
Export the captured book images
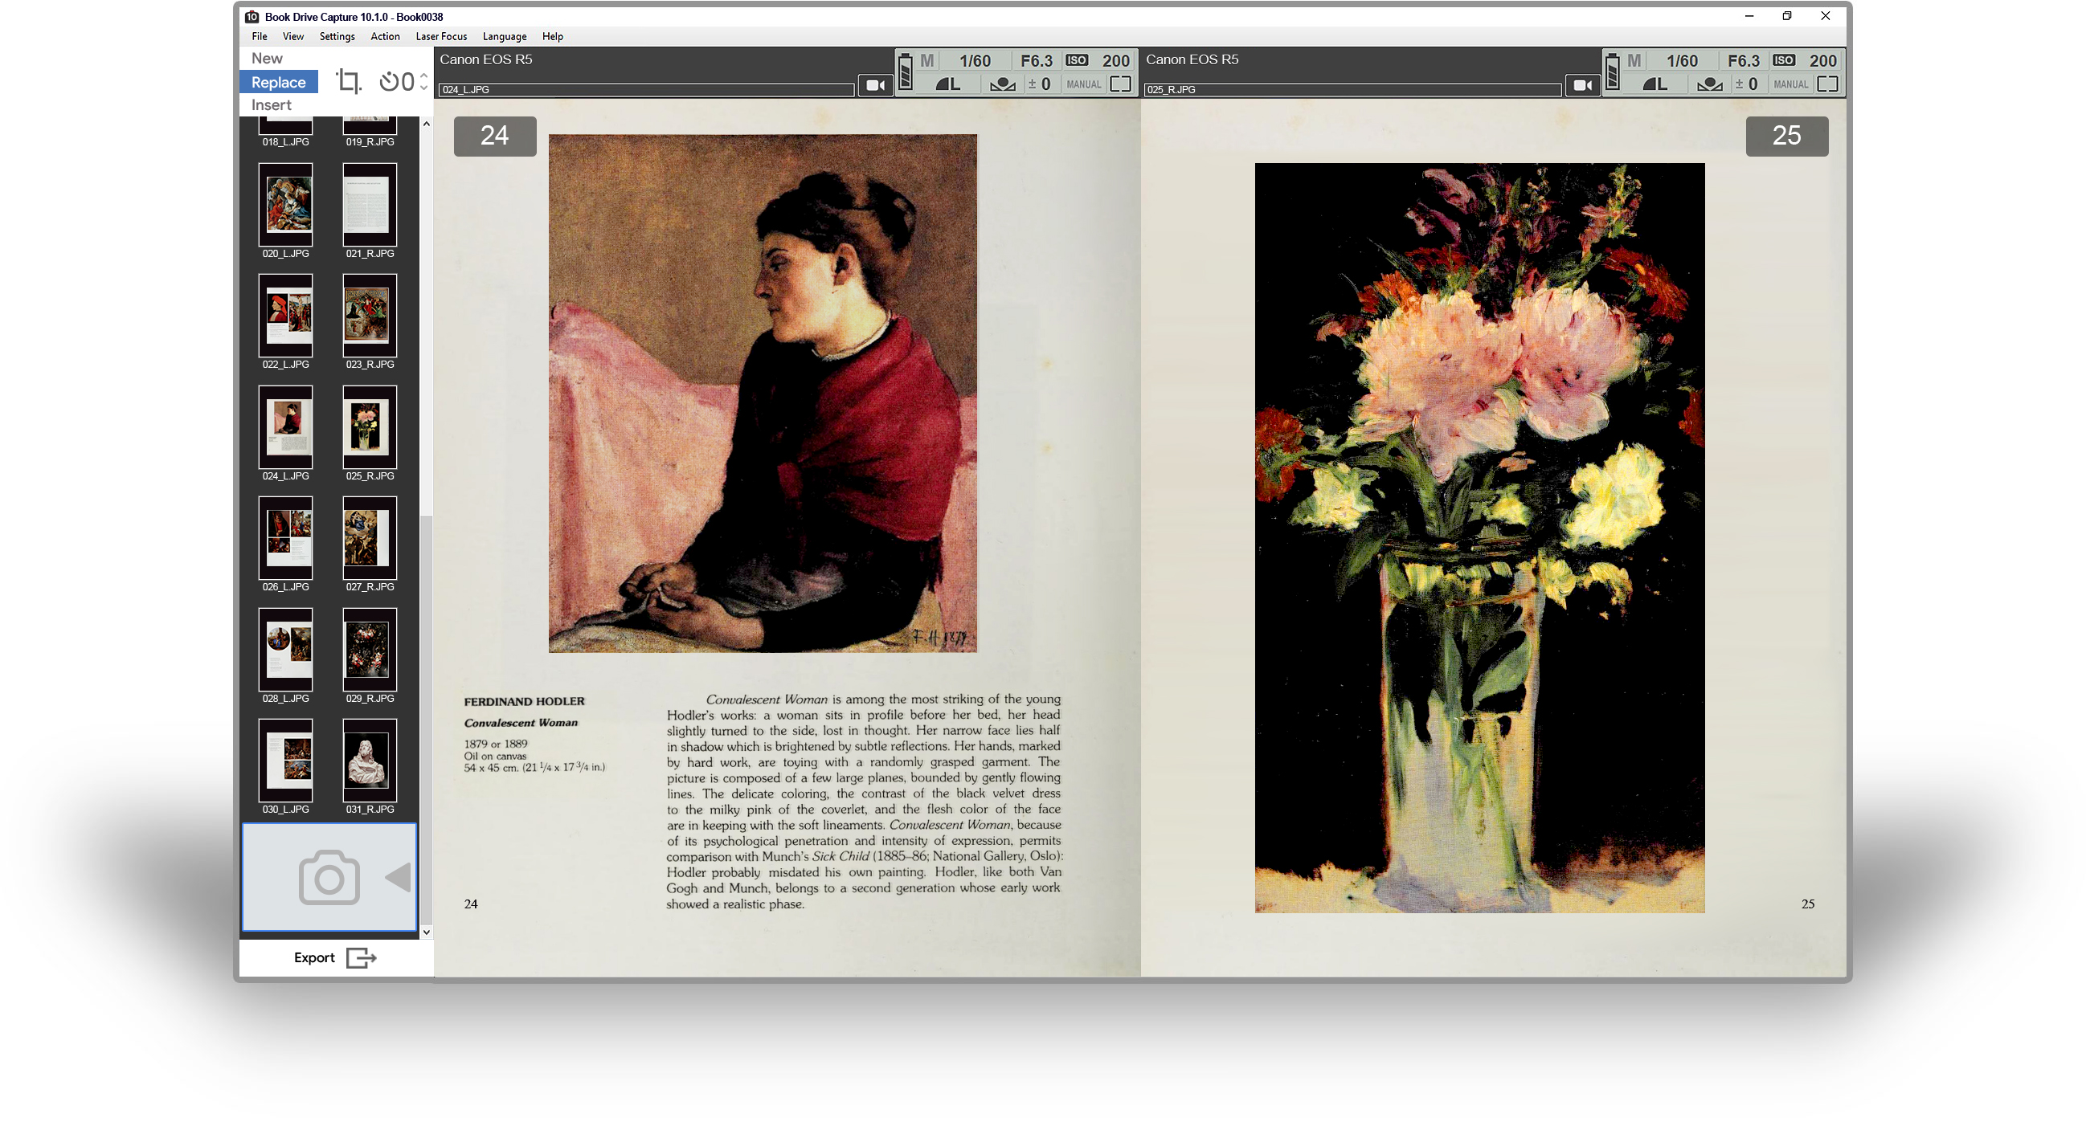tap(334, 957)
